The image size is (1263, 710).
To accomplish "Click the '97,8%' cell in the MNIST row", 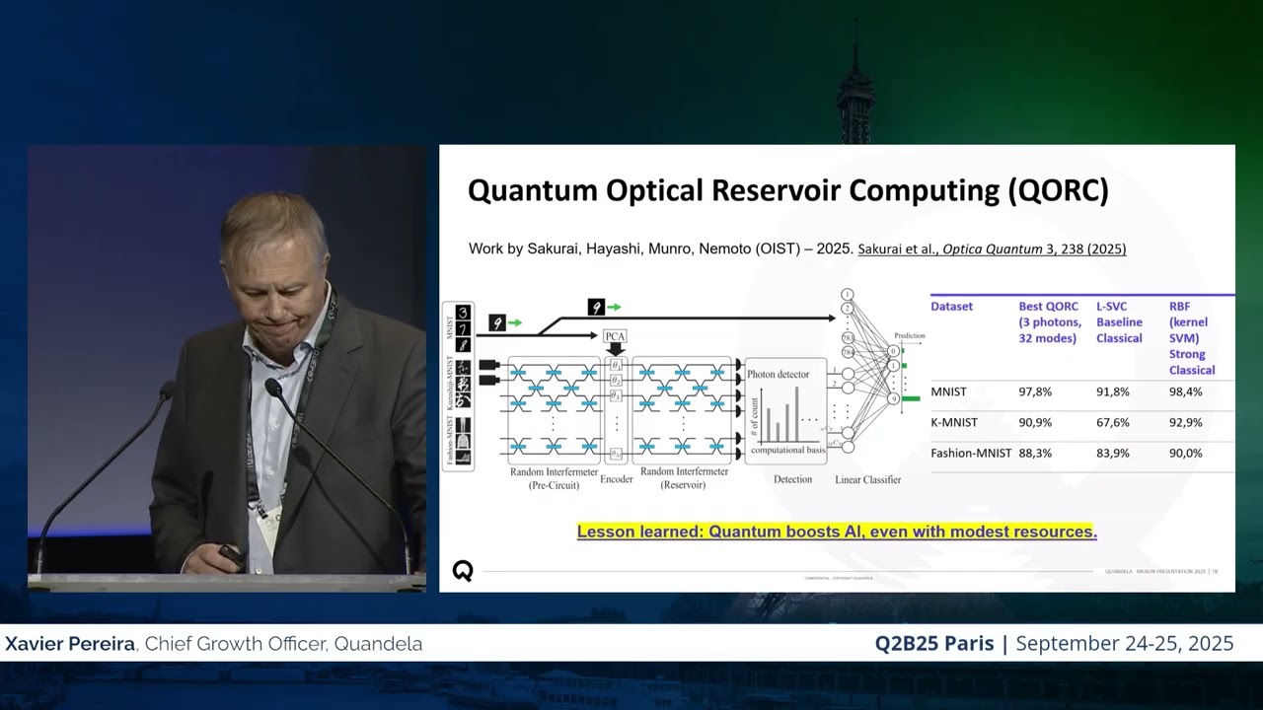I will [1035, 392].
